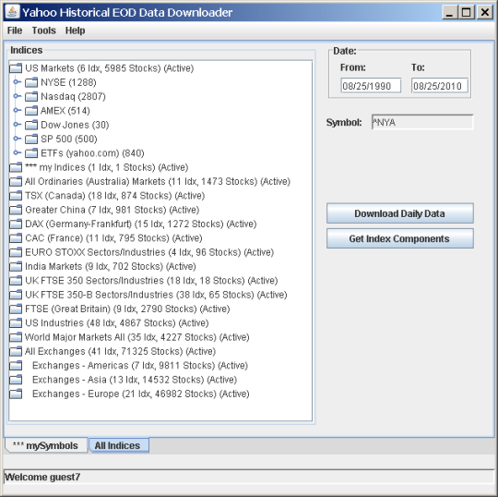Expand the ETFs (yahoo.com) node

[x=17, y=152]
